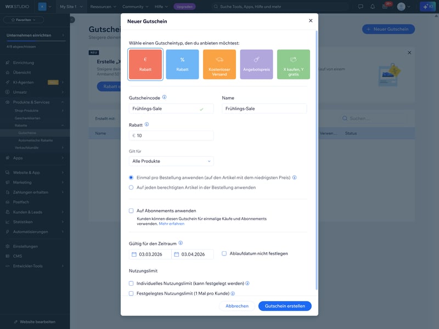This screenshot has height=329, width=439.
Task: Open the inbox icon with red badge
Action: [x=386, y=7]
